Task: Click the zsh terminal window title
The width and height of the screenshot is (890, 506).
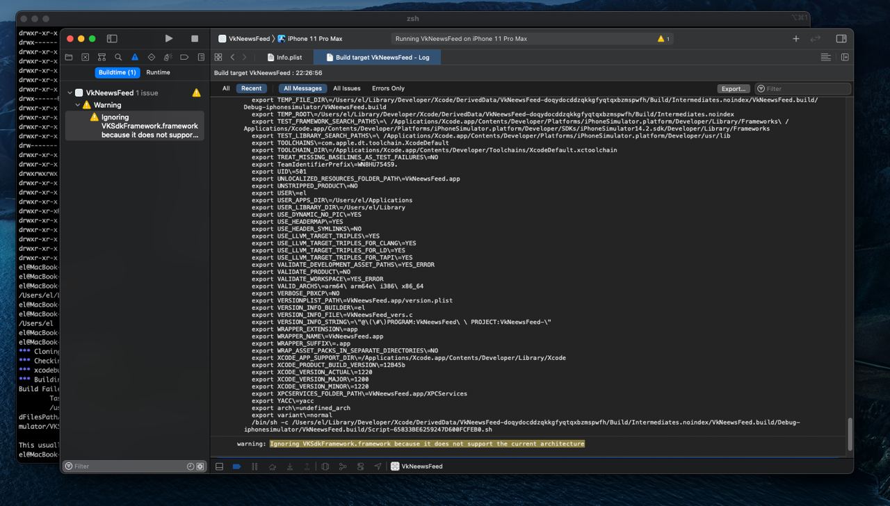Action: 412,19
